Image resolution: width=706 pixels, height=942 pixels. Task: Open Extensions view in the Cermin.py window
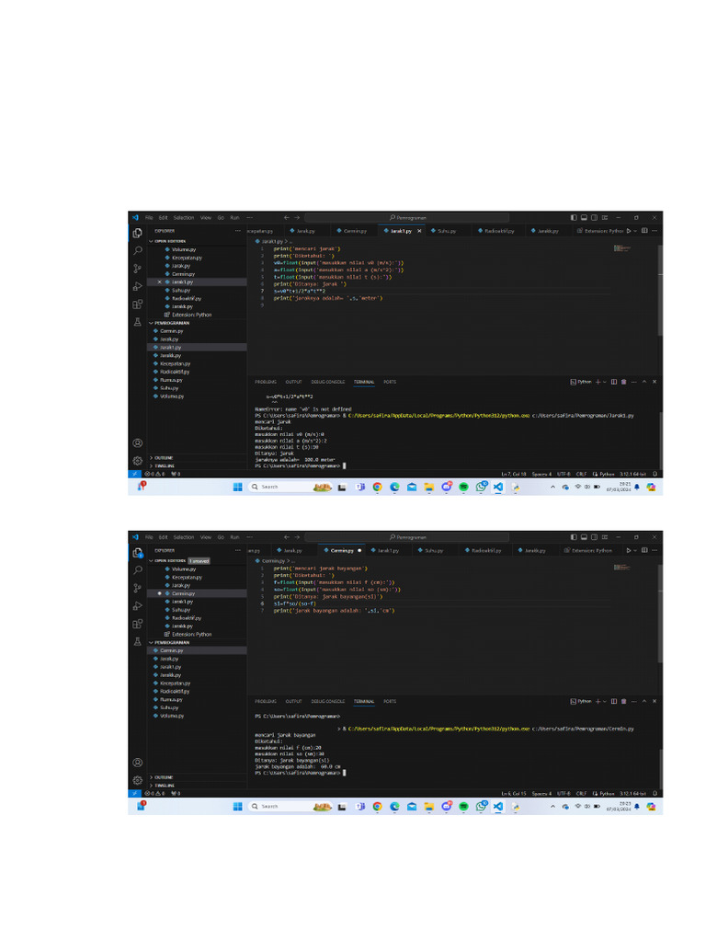point(137,624)
